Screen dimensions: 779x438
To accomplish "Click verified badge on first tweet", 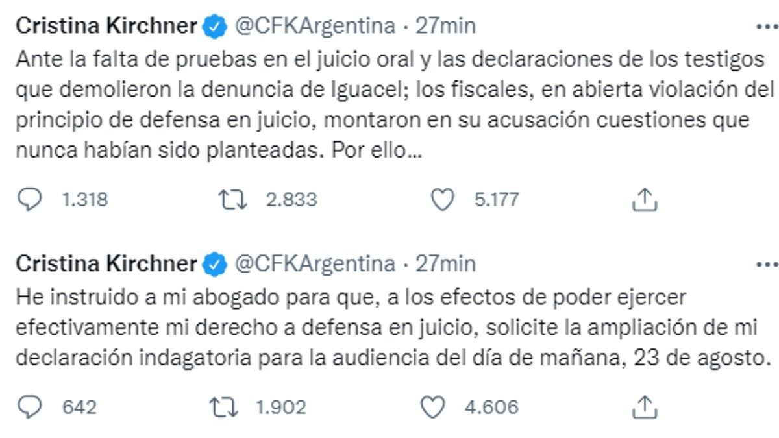I will [x=216, y=27].
